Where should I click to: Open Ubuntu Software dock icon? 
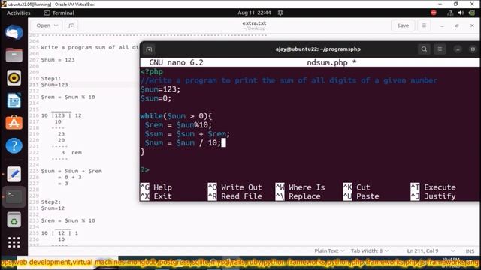pos(14,123)
